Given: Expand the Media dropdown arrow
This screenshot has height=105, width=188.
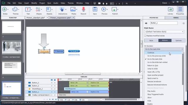Looking at the screenshot, I should 77,9.
